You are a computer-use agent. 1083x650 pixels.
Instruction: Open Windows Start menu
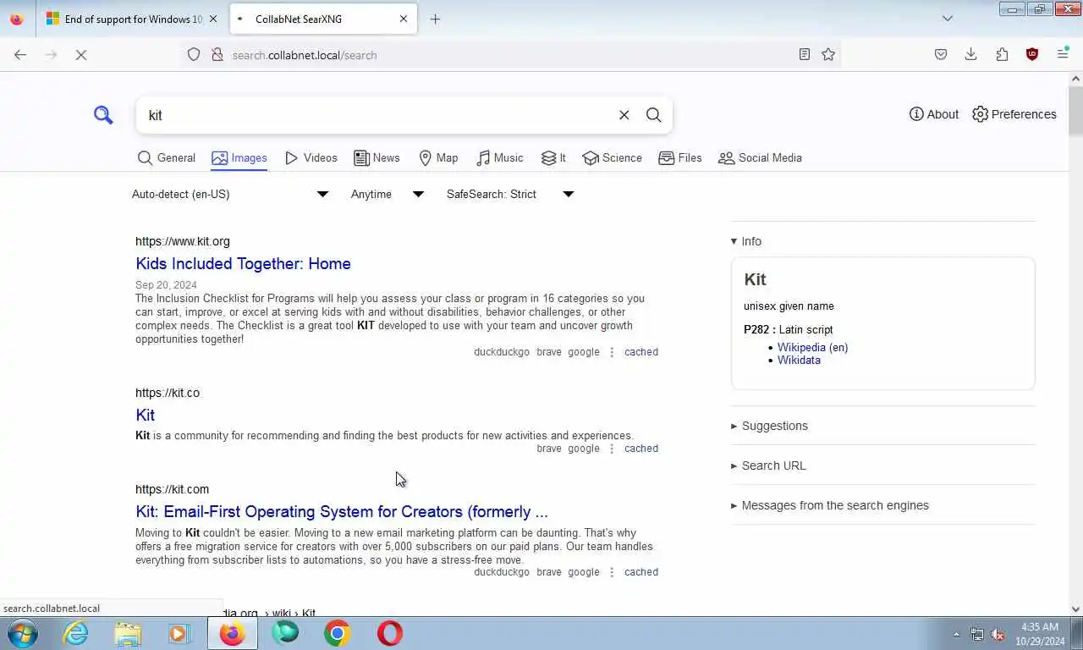click(x=23, y=633)
